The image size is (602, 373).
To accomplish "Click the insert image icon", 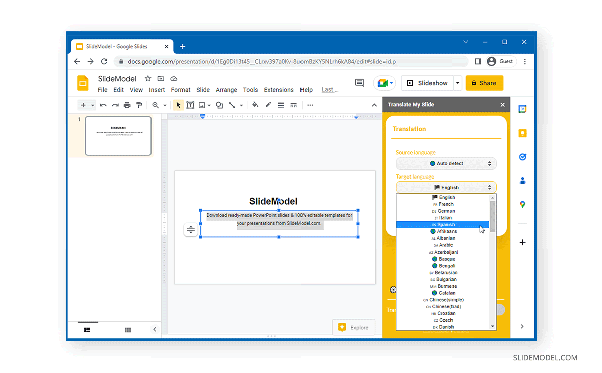I will click(202, 105).
